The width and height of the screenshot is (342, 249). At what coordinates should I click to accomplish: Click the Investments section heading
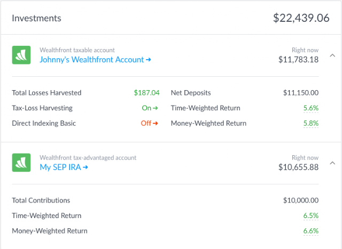click(36, 18)
